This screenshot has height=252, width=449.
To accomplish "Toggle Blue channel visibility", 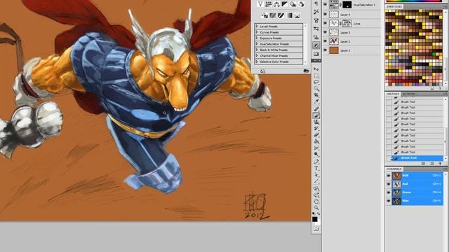I will click(389, 201).
